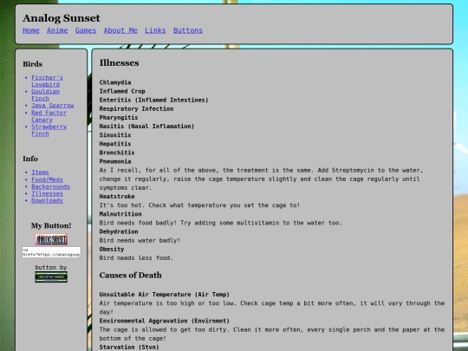Click the Malnutrition heading
Image resolution: width=468 pixels, height=351 pixels.
click(120, 214)
